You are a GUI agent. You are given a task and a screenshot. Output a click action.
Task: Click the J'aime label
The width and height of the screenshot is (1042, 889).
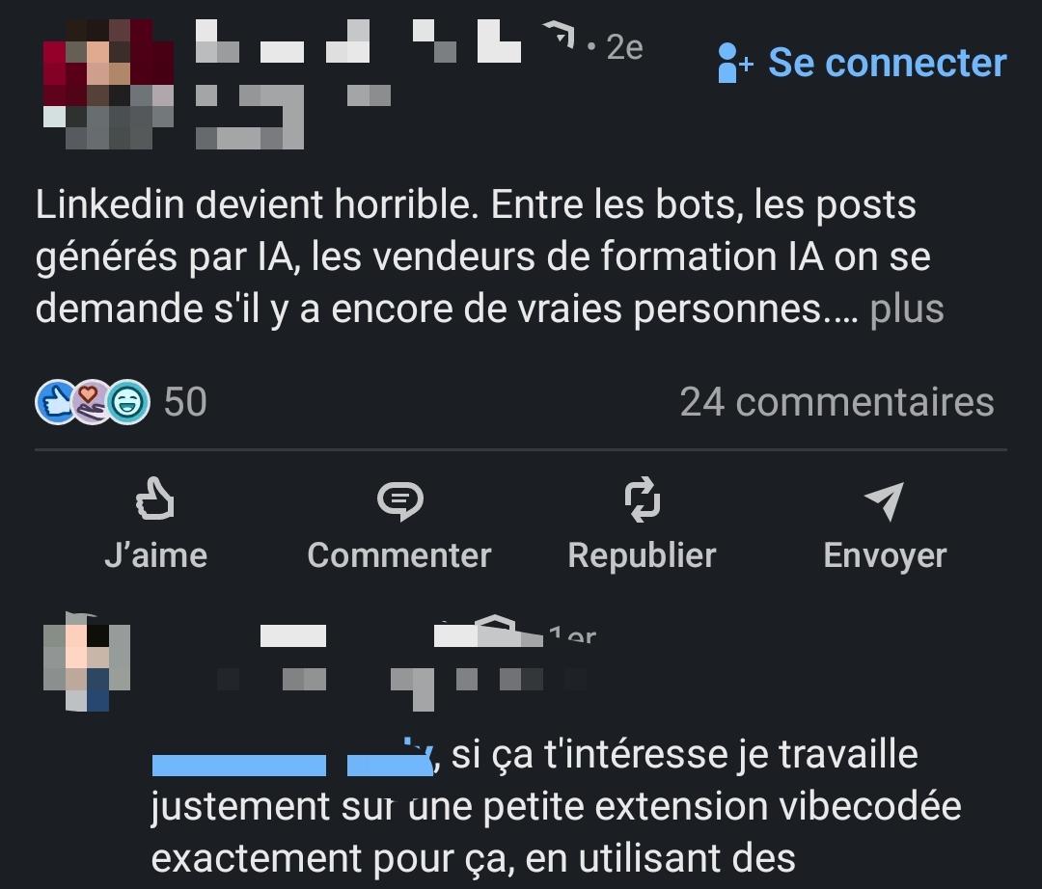point(155,555)
